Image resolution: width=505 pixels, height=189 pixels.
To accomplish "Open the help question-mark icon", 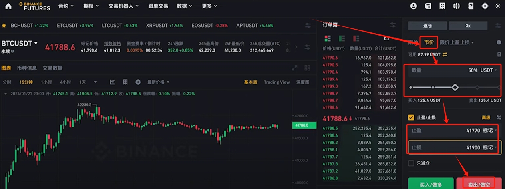I will pos(471,6).
